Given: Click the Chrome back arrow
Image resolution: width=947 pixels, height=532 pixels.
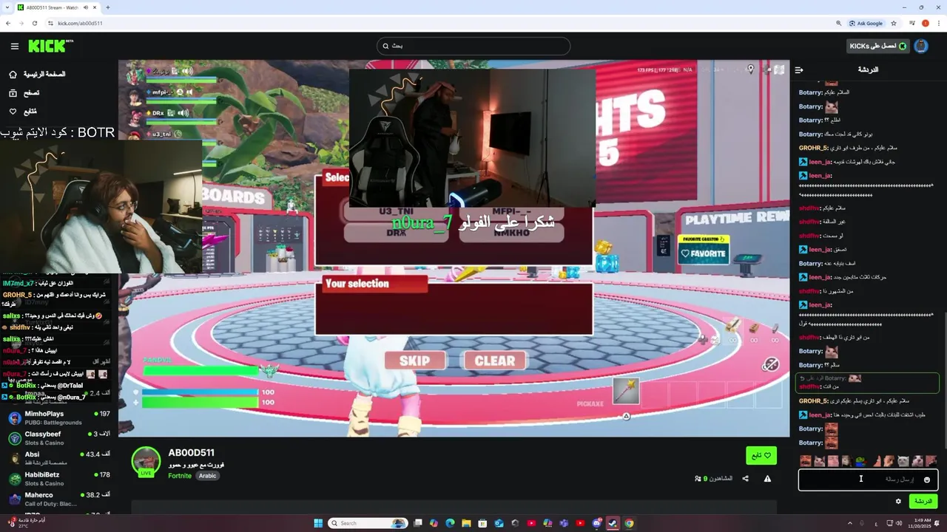Looking at the screenshot, I should tap(8, 23).
